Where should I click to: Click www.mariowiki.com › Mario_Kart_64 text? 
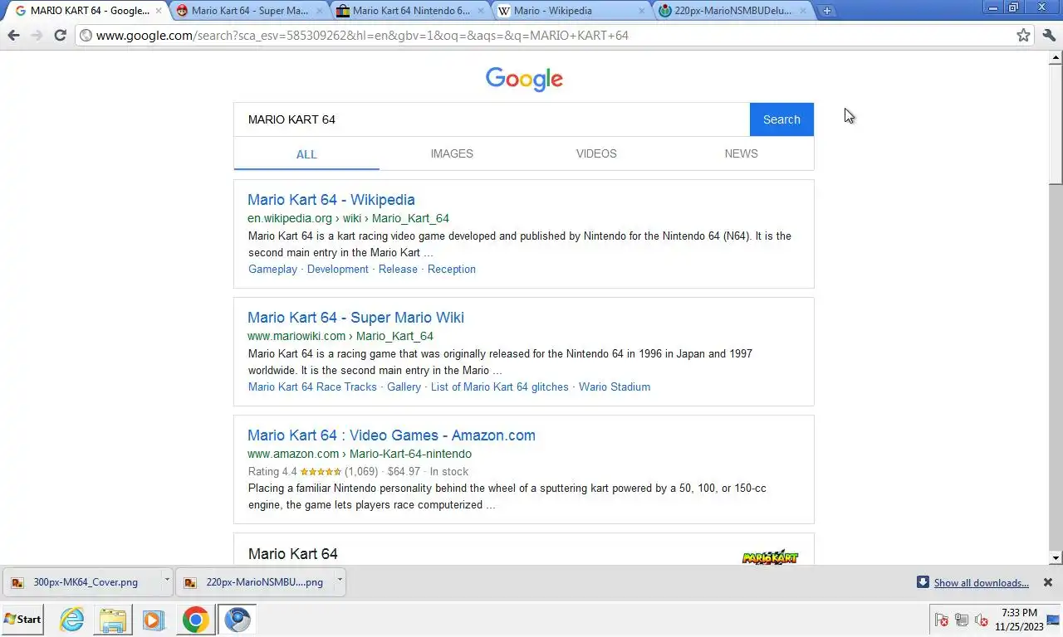[x=340, y=336]
